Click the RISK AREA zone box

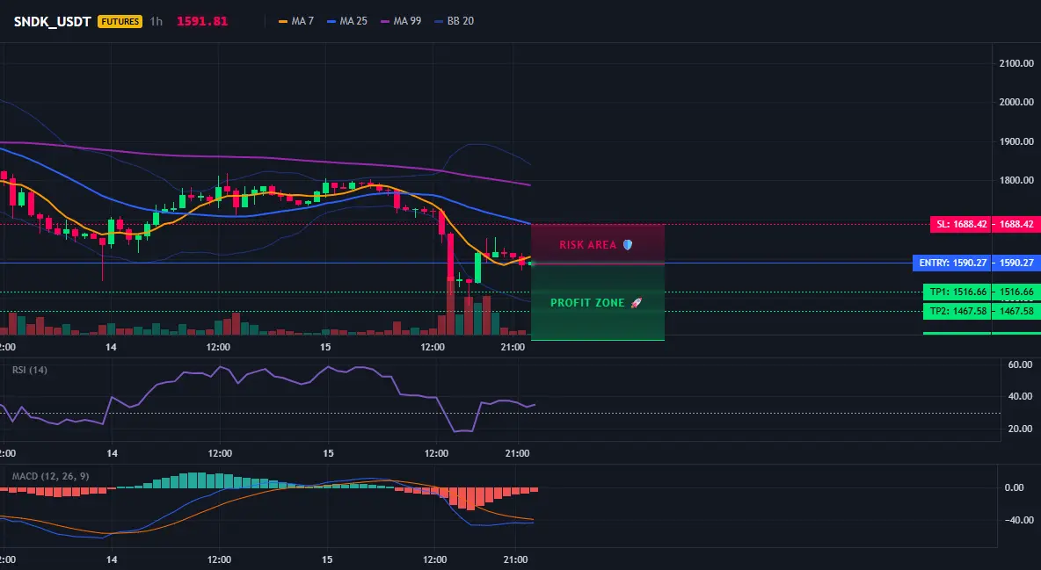point(598,244)
